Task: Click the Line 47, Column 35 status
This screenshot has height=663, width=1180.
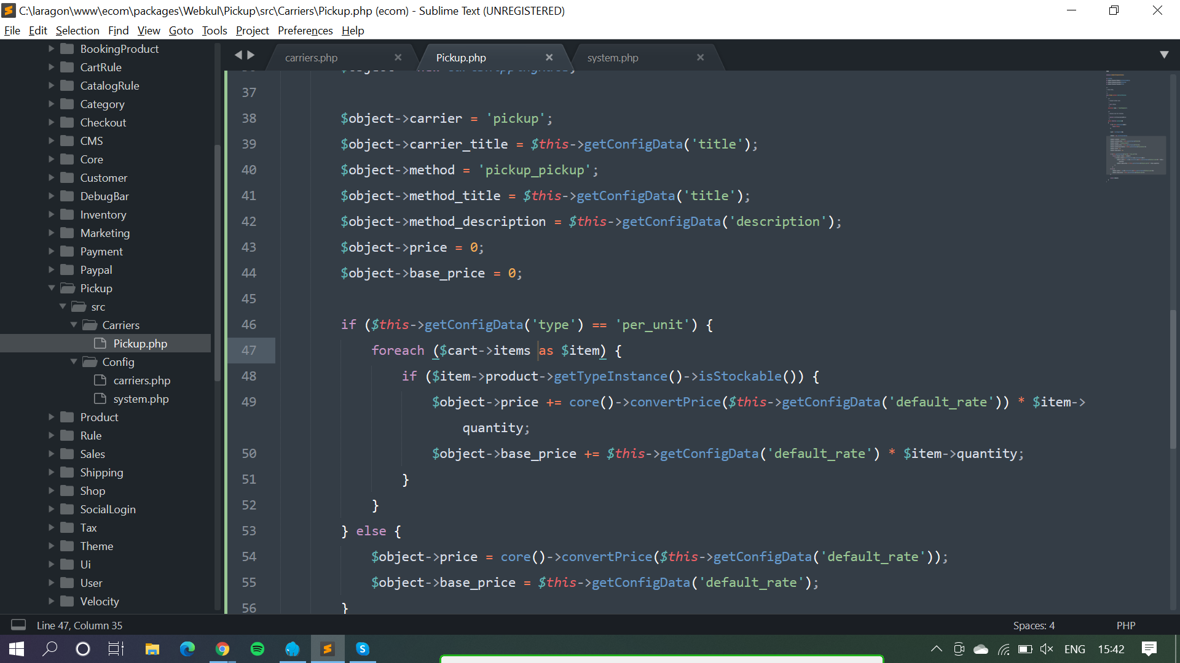Action: click(79, 626)
